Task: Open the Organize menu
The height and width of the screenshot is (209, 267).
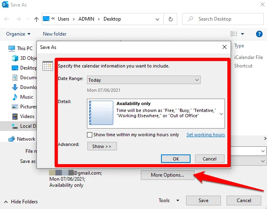Action: pyautogui.click(x=18, y=34)
